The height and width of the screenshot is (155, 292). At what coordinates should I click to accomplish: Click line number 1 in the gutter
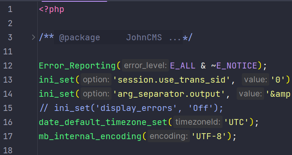click(10, 9)
